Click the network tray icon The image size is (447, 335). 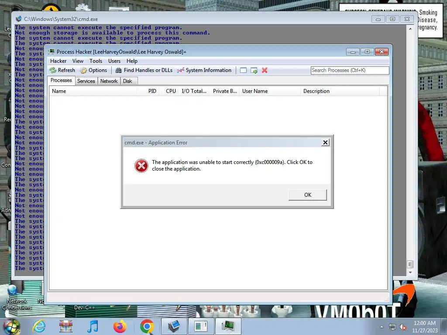(392, 327)
